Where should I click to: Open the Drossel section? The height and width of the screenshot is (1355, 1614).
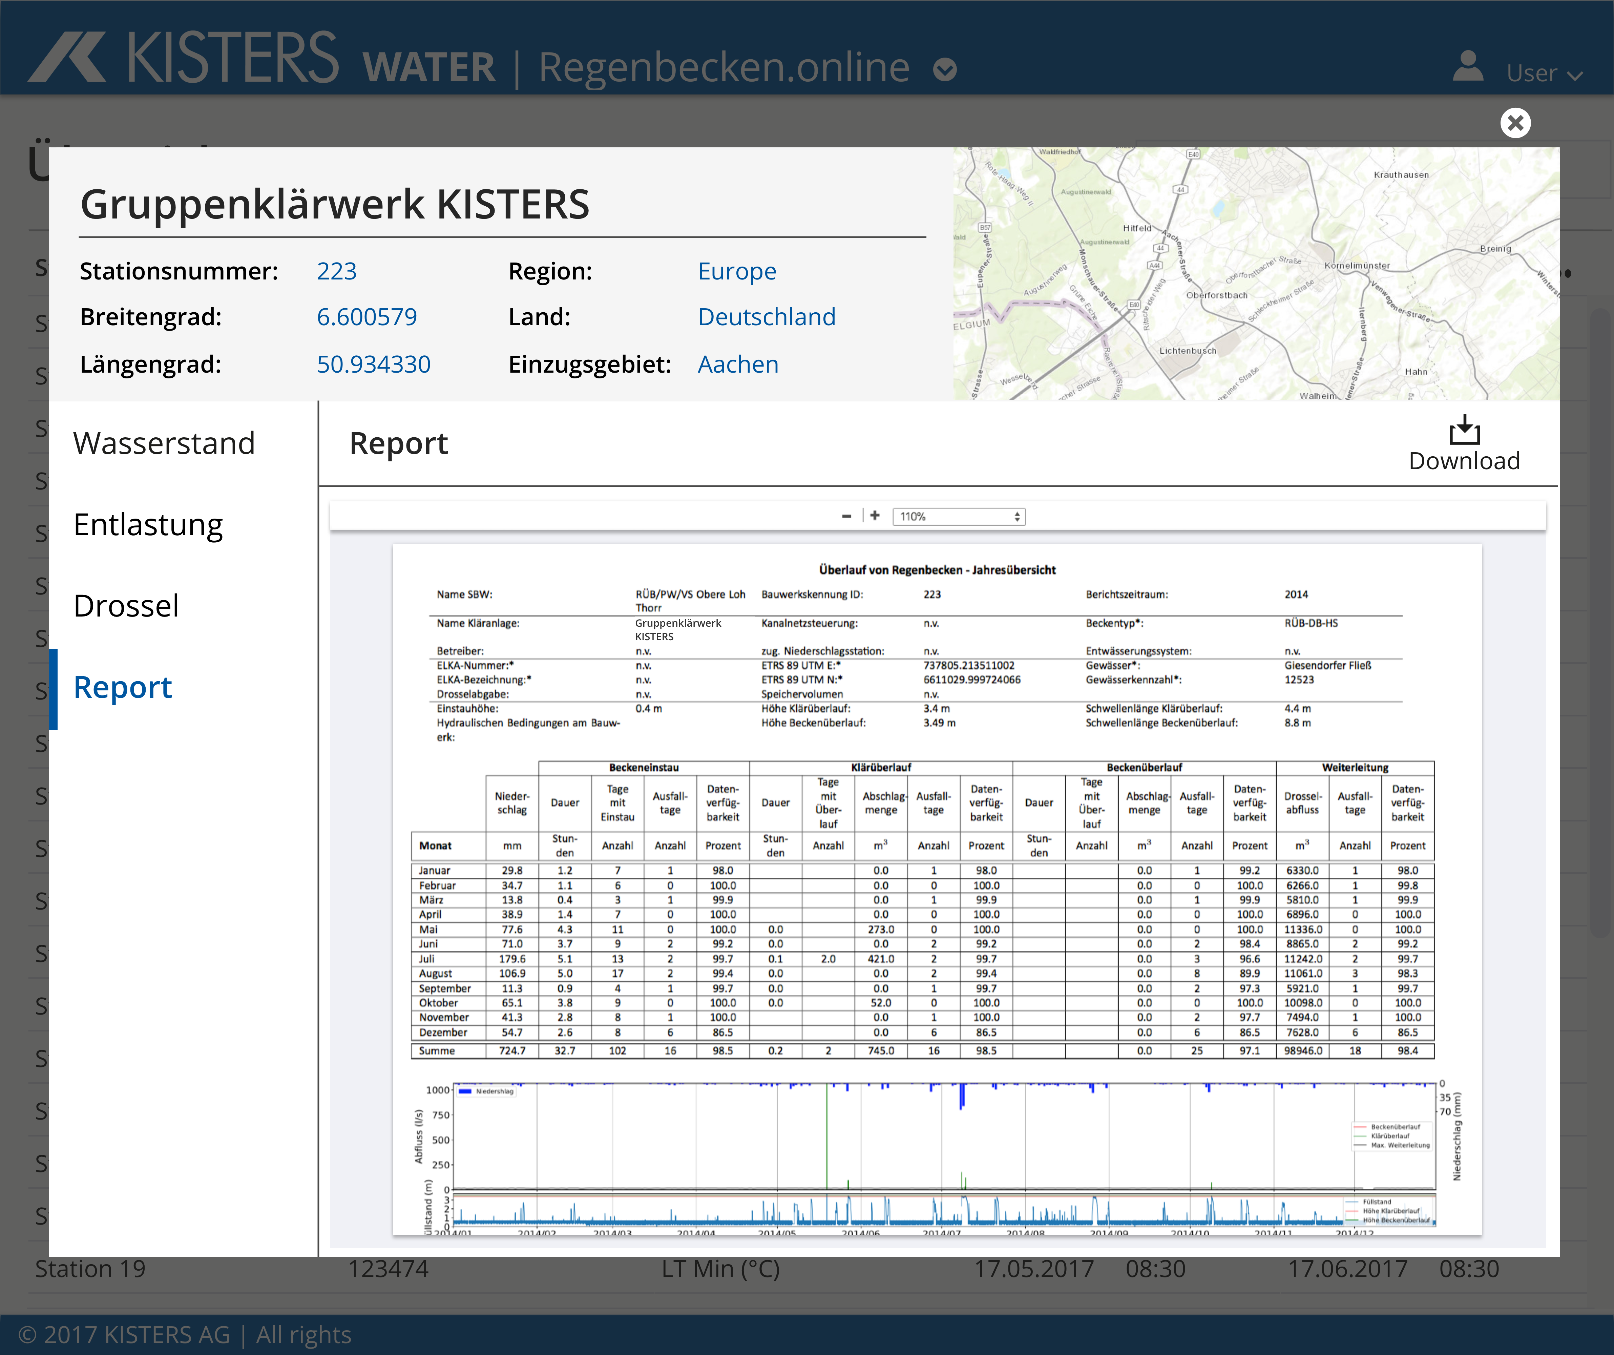[126, 606]
